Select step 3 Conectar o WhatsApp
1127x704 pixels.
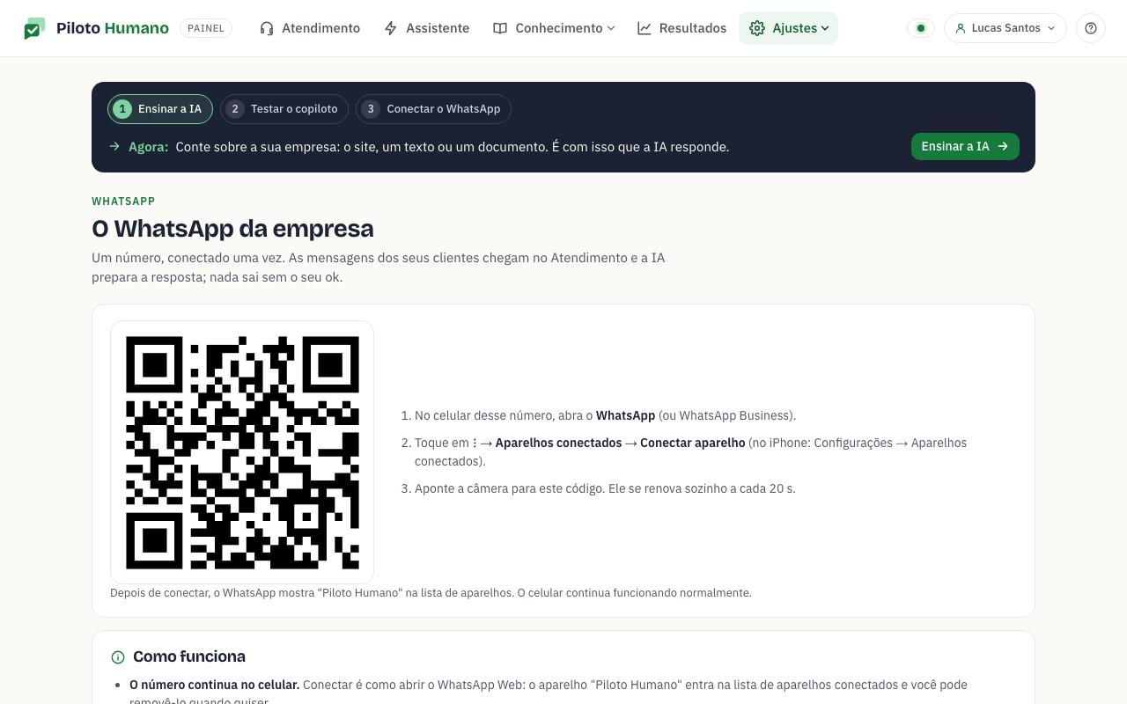click(433, 109)
